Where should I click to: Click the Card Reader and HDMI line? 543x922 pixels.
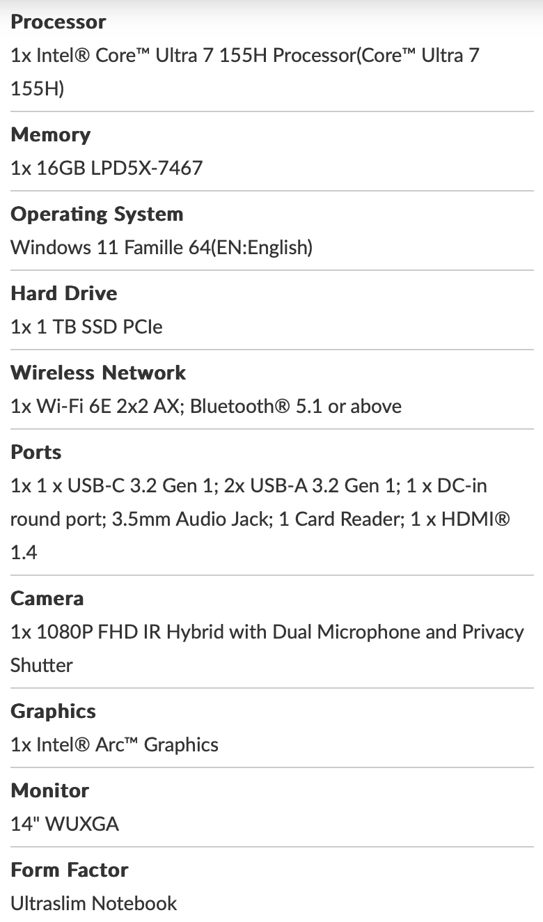pos(260,519)
